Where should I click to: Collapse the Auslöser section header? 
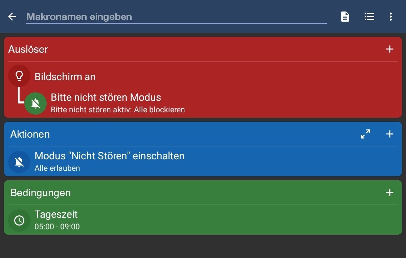[x=28, y=49]
